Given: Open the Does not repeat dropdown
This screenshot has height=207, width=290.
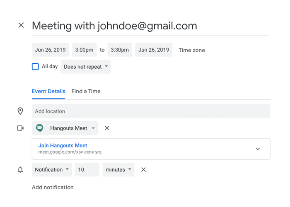Looking at the screenshot, I should (86, 67).
